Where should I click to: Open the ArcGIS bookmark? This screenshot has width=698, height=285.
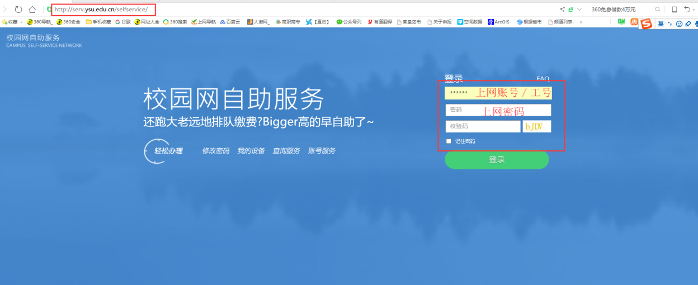click(498, 22)
